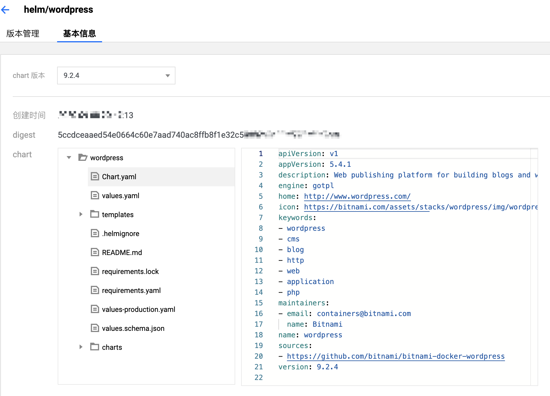Image resolution: width=550 pixels, height=396 pixels.
Task: Go back using the blue arrow
Action: pos(5,10)
